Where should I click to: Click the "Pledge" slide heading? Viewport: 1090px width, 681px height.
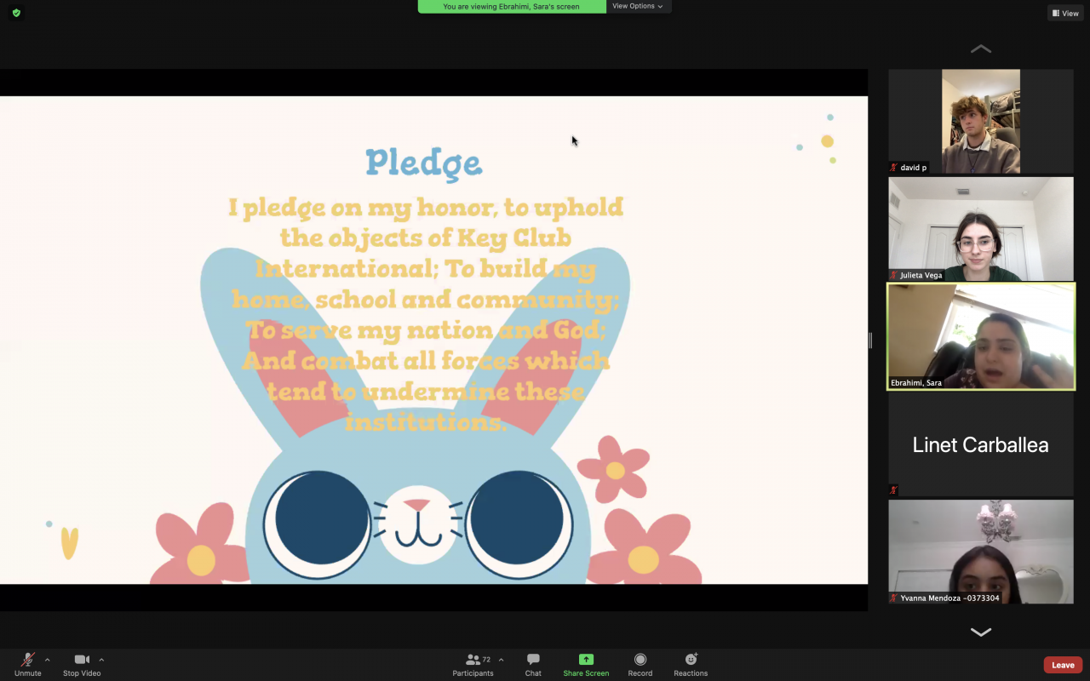tap(424, 163)
